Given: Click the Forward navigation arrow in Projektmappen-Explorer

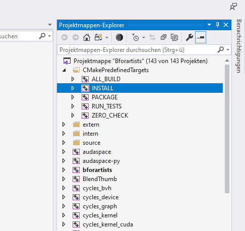Looking at the screenshot, I should [76, 37].
